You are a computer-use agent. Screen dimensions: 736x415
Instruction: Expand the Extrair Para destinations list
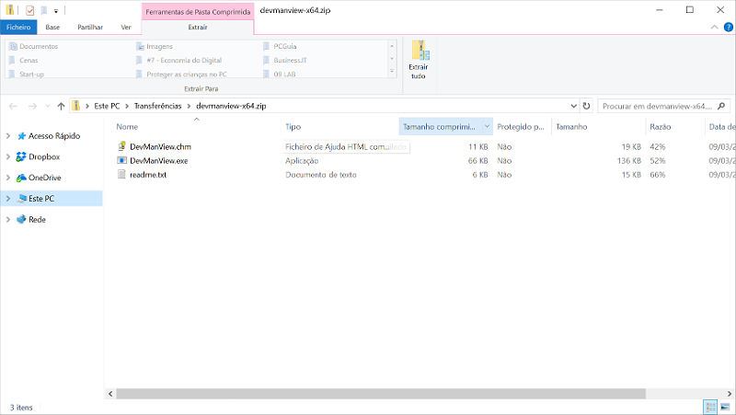(392, 72)
